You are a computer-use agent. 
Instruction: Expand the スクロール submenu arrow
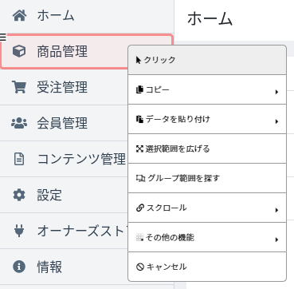click(276, 210)
